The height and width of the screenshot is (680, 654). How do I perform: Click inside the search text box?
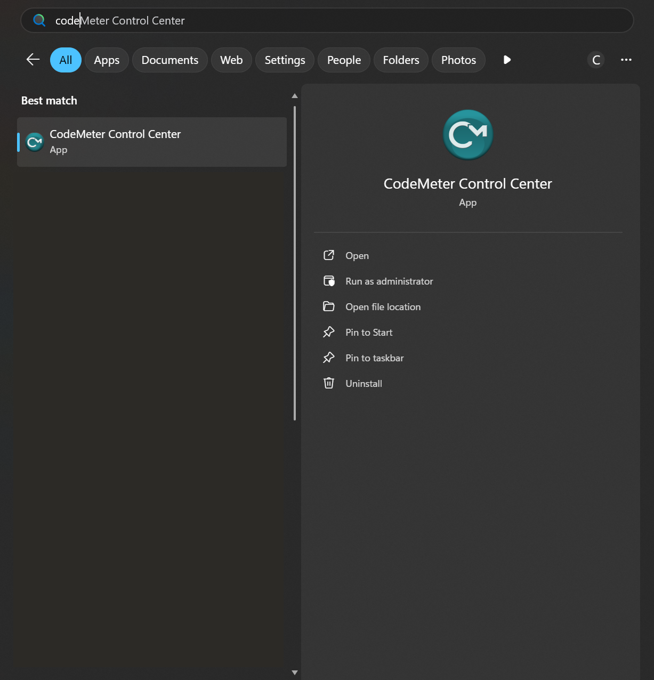tap(327, 20)
